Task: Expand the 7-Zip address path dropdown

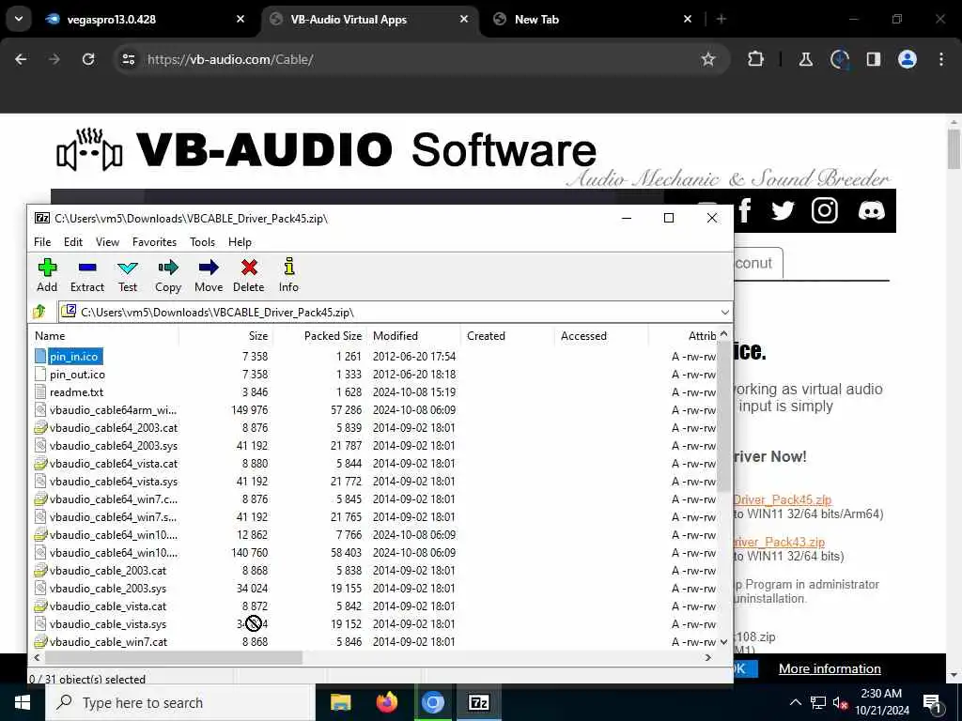Action: [724, 312]
